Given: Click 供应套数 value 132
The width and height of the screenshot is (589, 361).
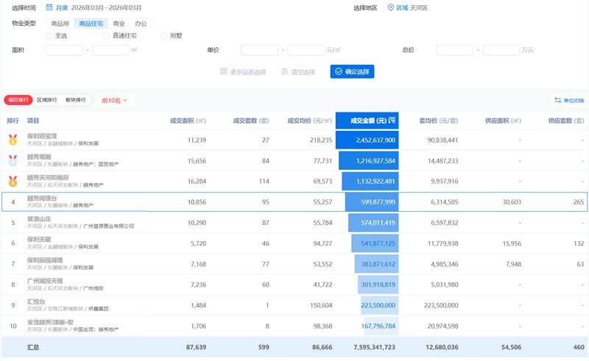Looking at the screenshot, I should [579, 243].
